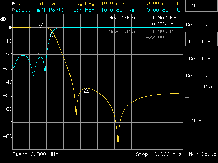
Task: Click the 2:S11 Refl Port1 trace label
Action: click(40, 10)
